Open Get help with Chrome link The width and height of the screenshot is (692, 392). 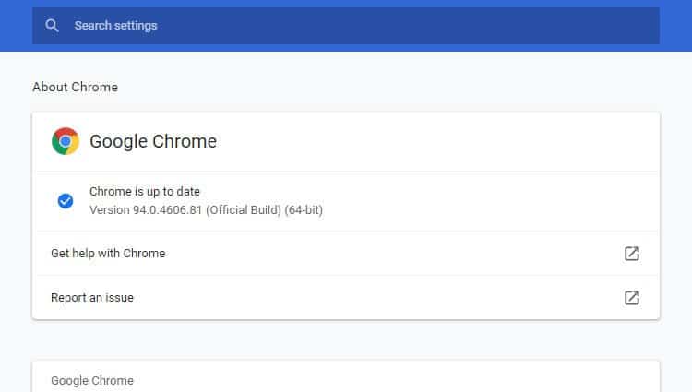click(x=346, y=254)
